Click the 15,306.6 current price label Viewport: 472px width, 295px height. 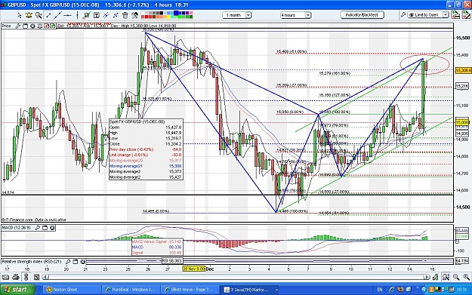coord(463,70)
